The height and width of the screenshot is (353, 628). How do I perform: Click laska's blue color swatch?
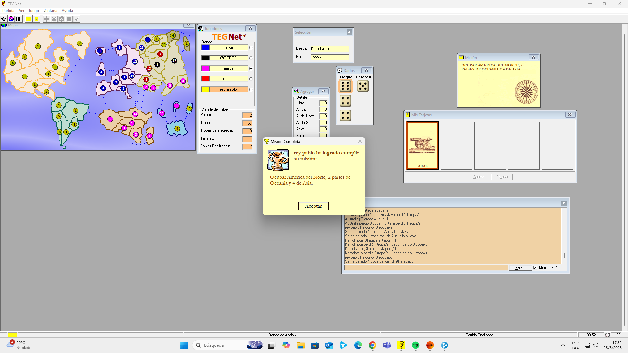(205, 48)
